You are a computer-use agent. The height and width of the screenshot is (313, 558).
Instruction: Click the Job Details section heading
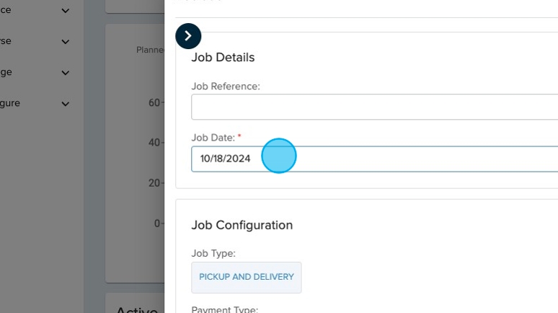click(223, 58)
